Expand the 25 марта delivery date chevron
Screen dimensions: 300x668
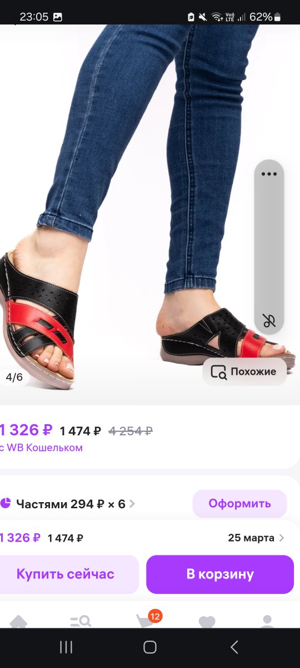point(281,538)
